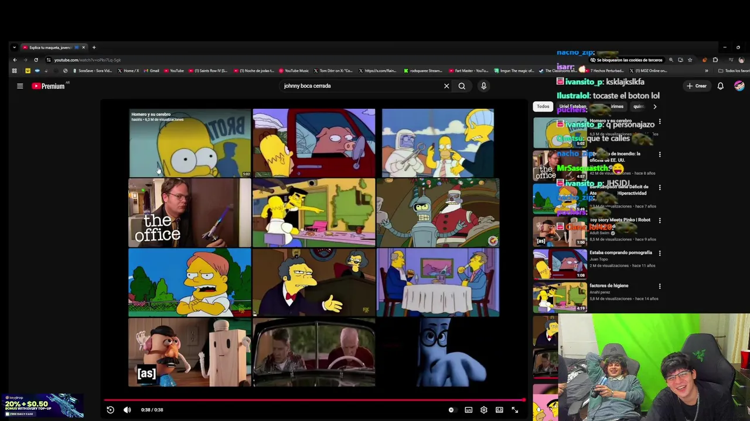Click the keydrop bonus ad banner

(42, 406)
